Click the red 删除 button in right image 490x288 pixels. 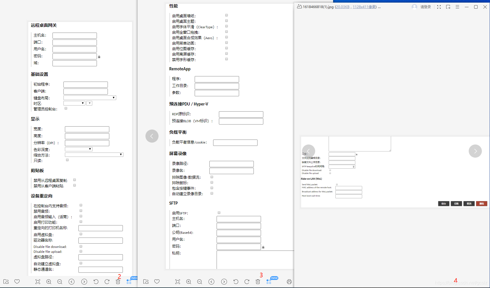[x=482, y=204]
